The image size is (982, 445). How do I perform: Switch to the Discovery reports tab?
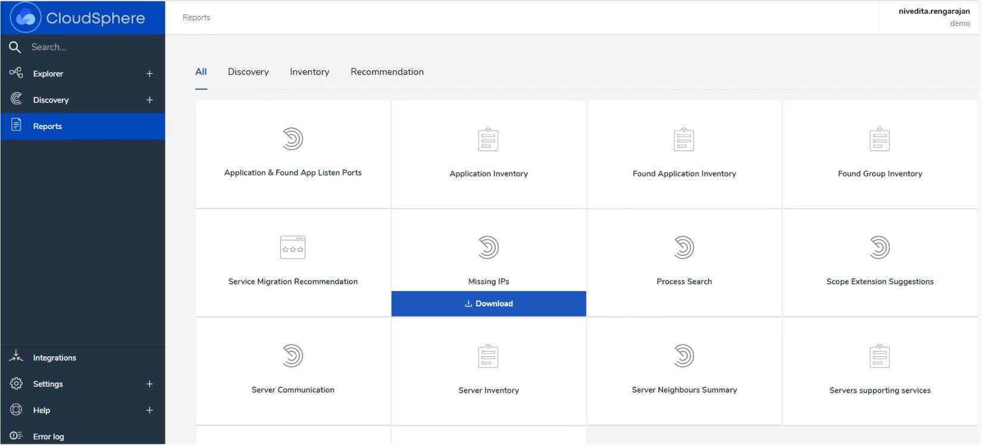click(x=248, y=72)
